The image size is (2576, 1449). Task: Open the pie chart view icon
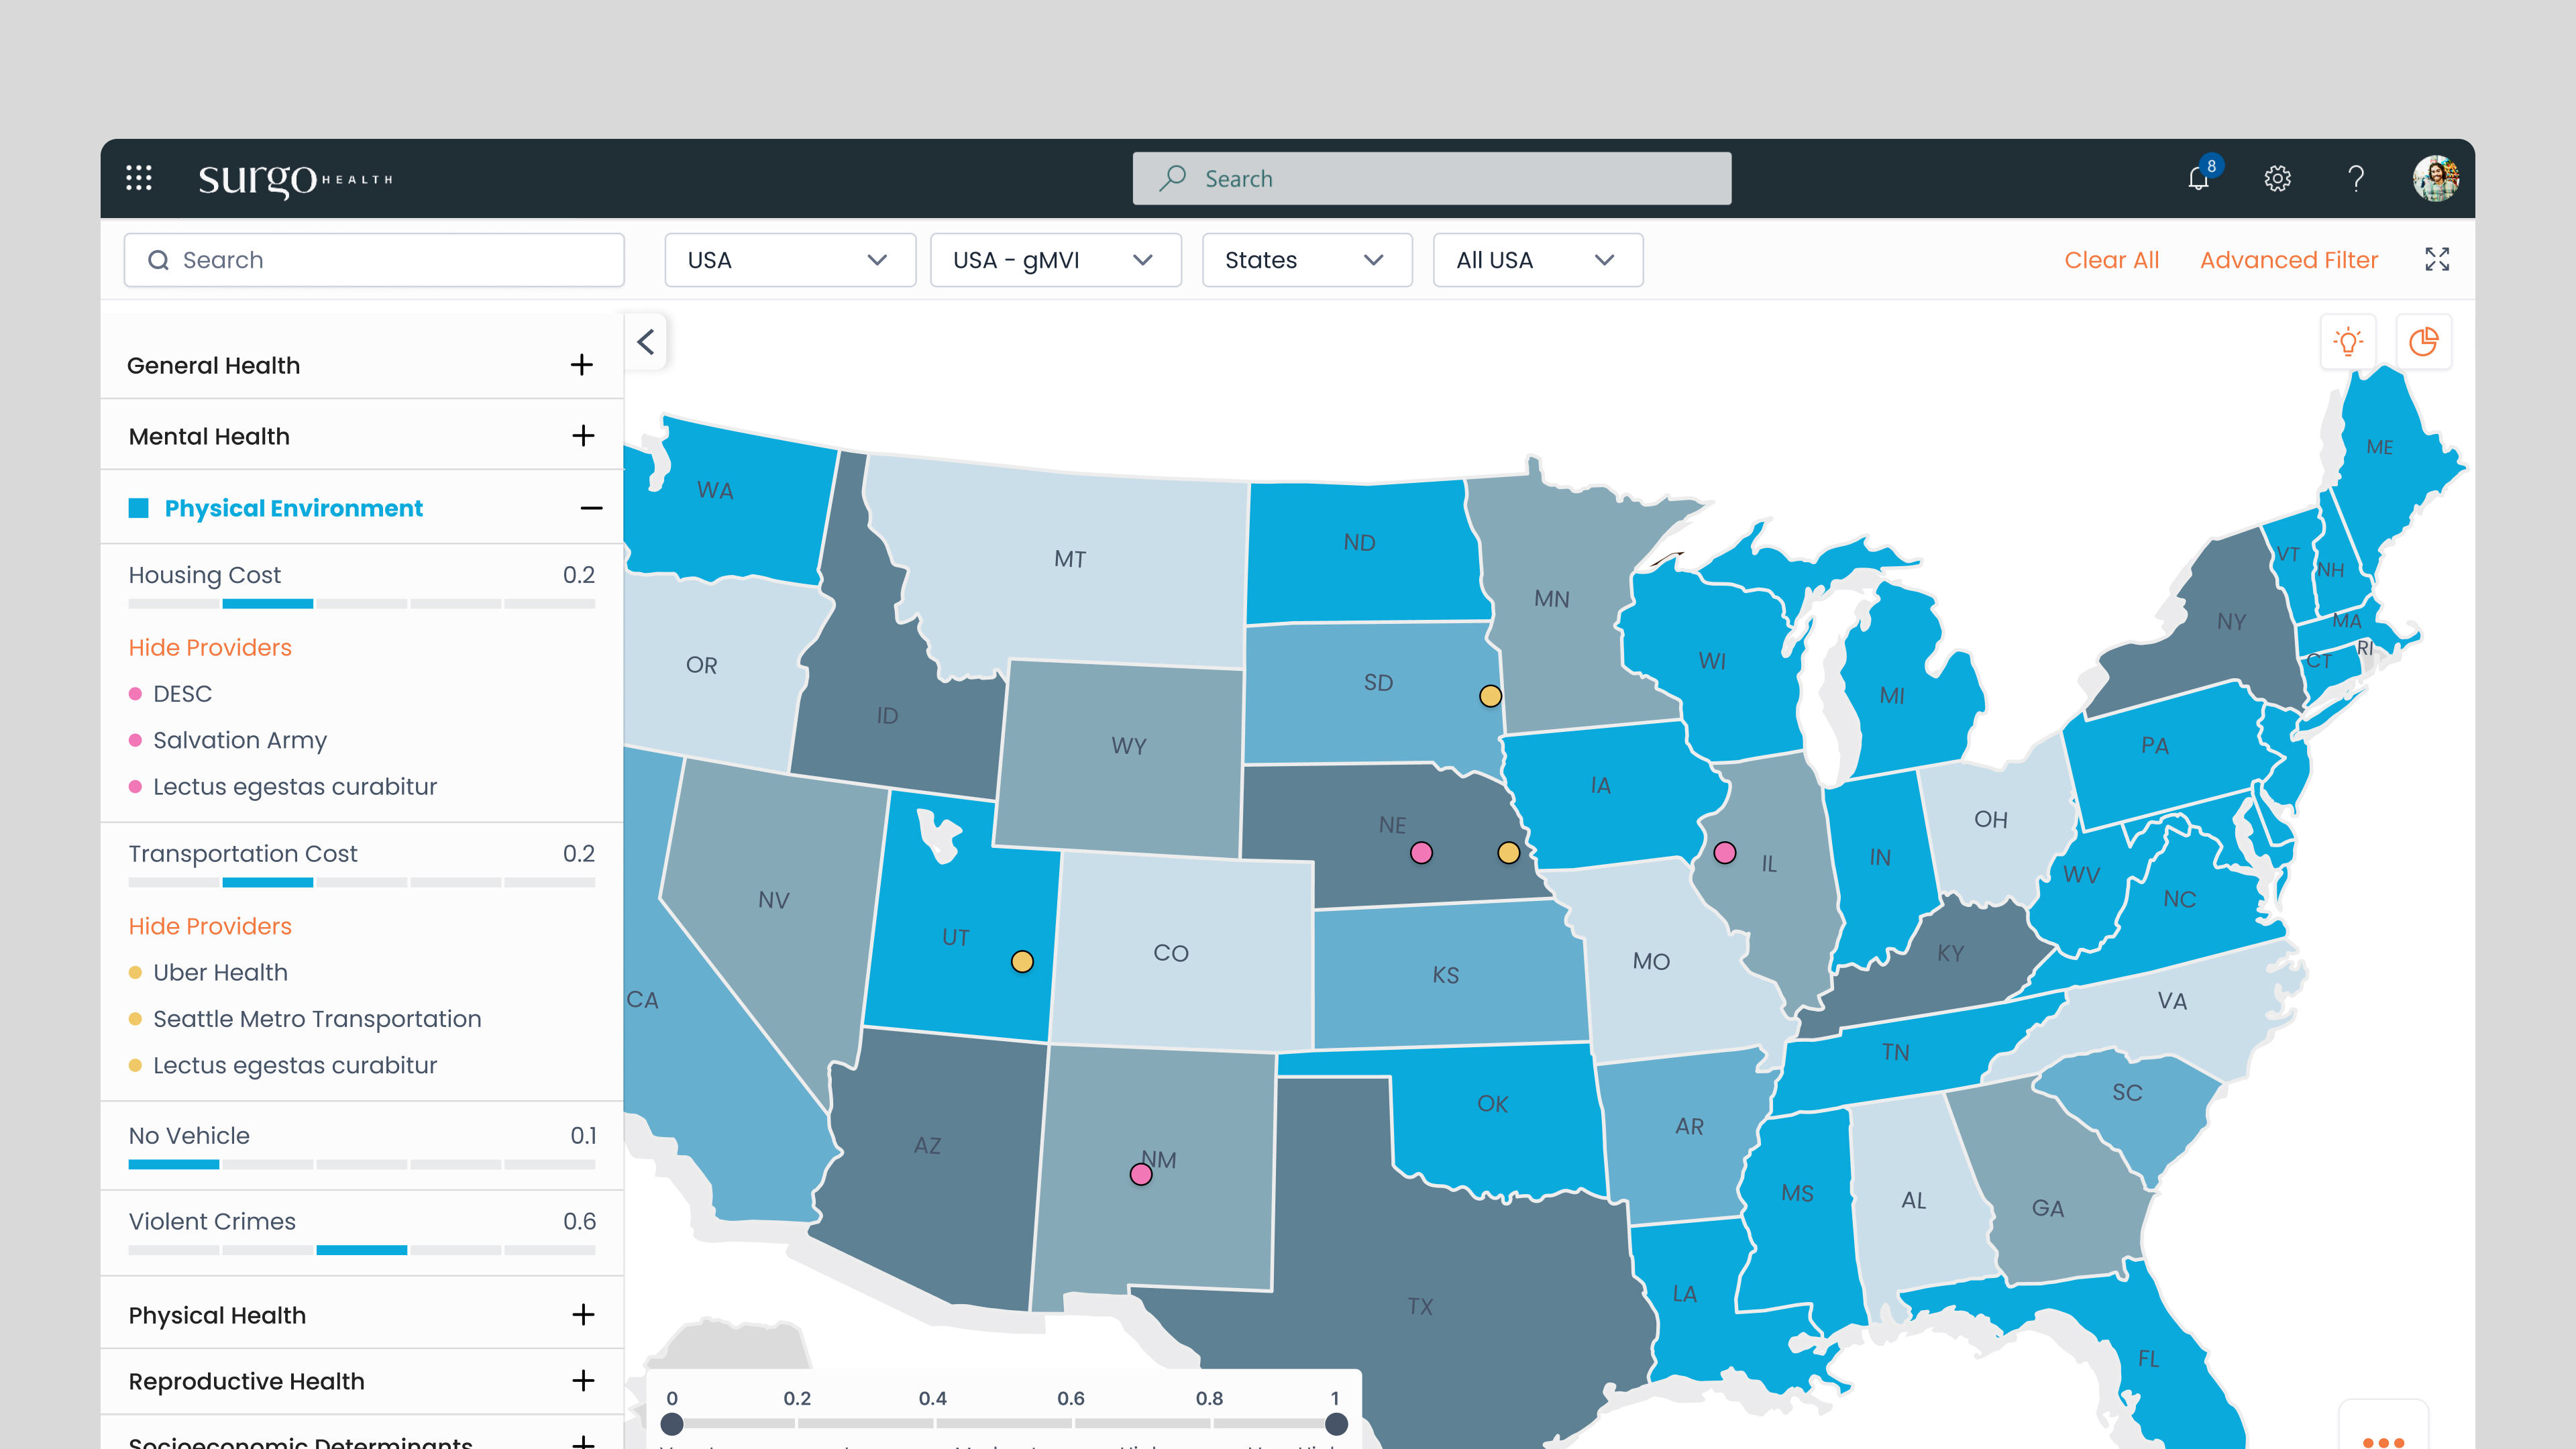[x=2424, y=342]
